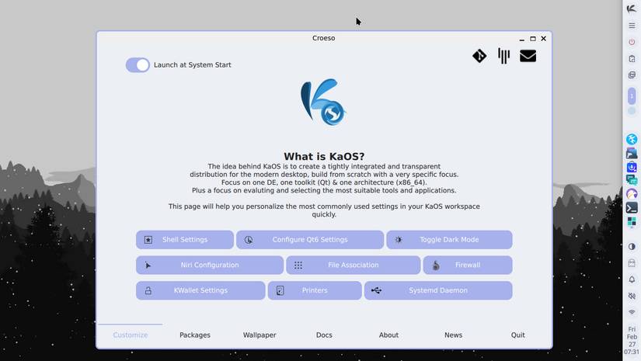Click the email envelope icon
Screen dimensions: 641x361
point(528,56)
